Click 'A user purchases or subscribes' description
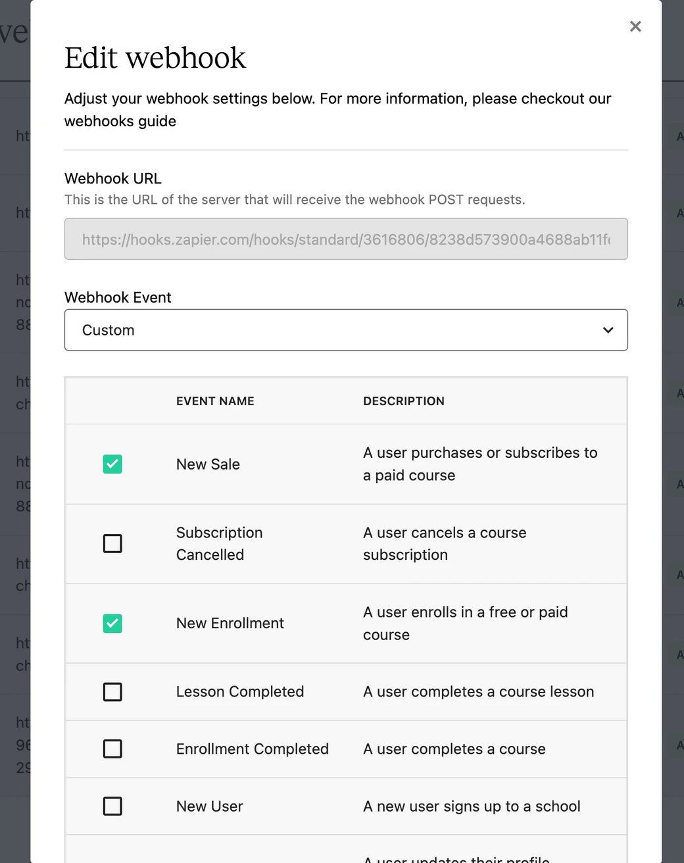684x863 pixels. pyautogui.click(x=480, y=464)
